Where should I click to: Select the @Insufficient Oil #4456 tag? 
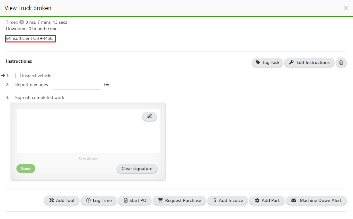pyautogui.click(x=30, y=38)
